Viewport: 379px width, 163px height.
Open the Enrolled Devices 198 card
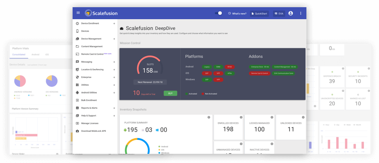click(x=229, y=127)
